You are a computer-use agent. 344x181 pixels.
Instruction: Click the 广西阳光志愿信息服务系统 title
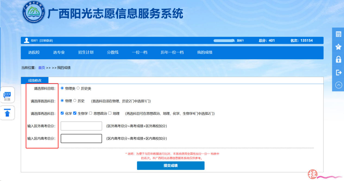(x=115, y=13)
